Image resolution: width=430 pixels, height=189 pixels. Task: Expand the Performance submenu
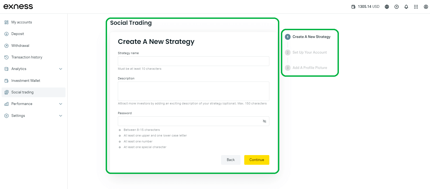coord(61,104)
